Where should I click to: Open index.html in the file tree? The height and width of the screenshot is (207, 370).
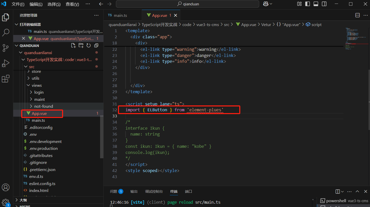point(39,191)
